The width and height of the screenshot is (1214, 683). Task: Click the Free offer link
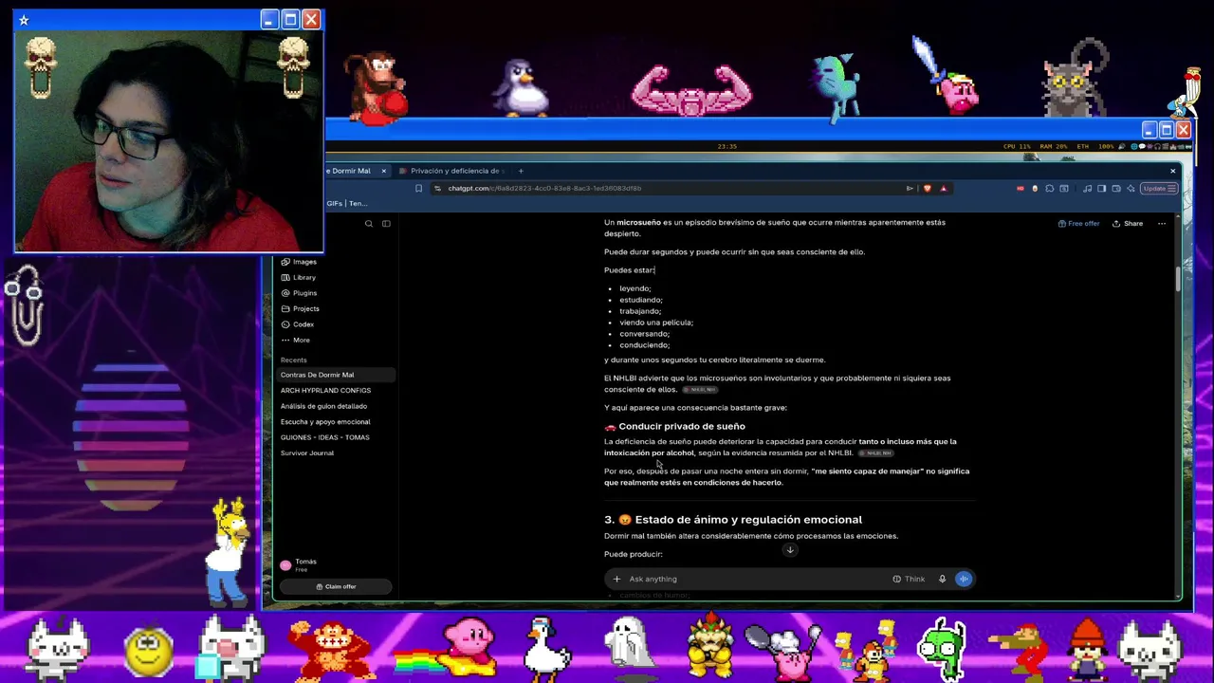(x=1078, y=224)
